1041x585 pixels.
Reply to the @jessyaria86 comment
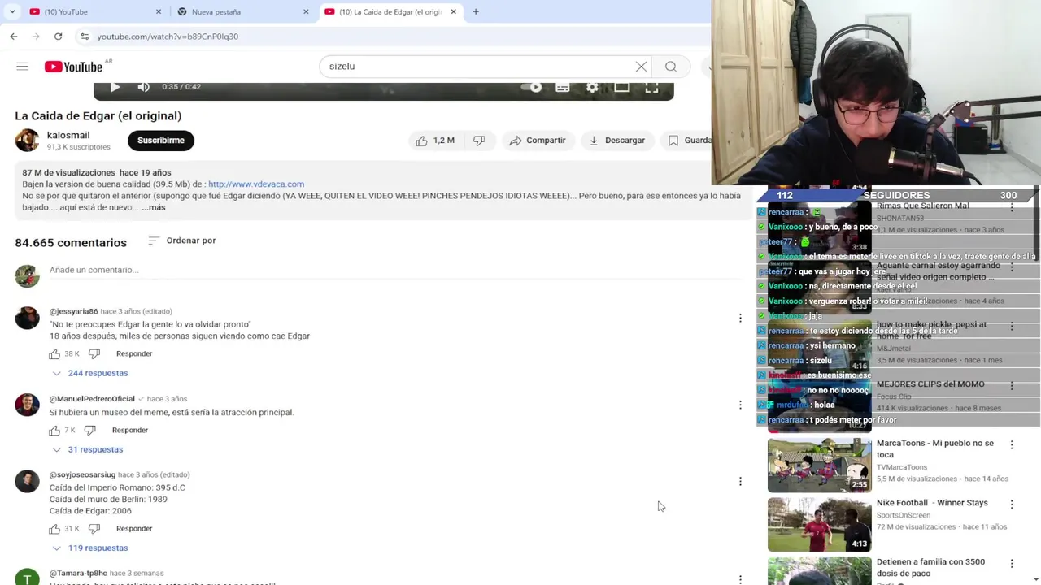pos(134,353)
